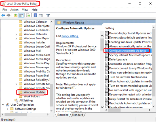This screenshot has height=122, width=156.
Task: Click tree pane scroll up arrow
Action: (51, 22)
